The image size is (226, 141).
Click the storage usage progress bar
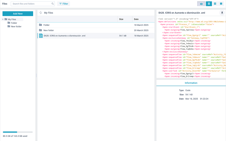click(18, 132)
